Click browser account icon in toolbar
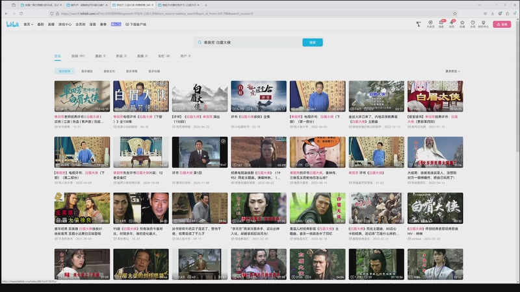 click(x=500, y=14)
